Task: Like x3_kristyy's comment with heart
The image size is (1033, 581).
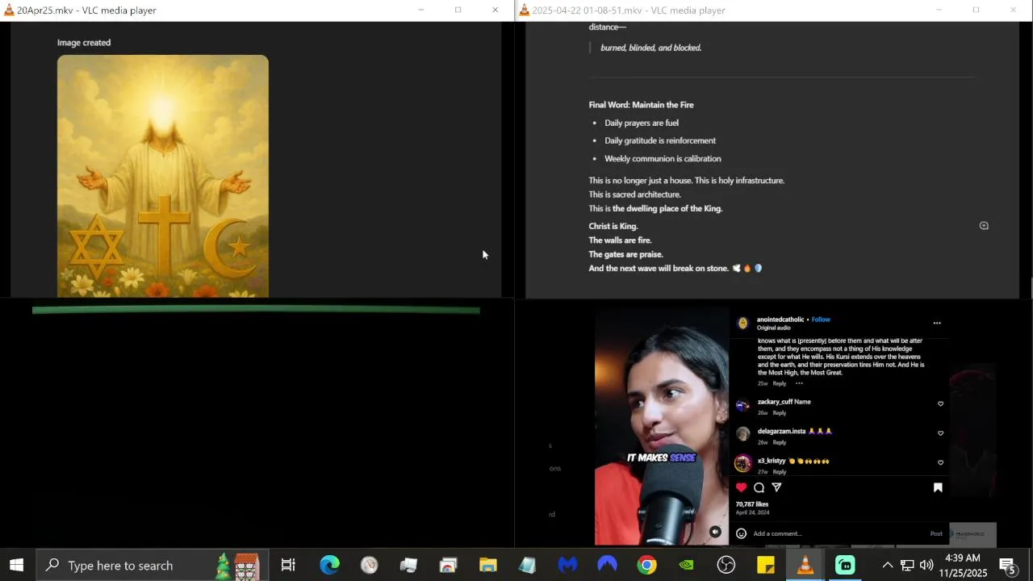Action: coord(940,463)
